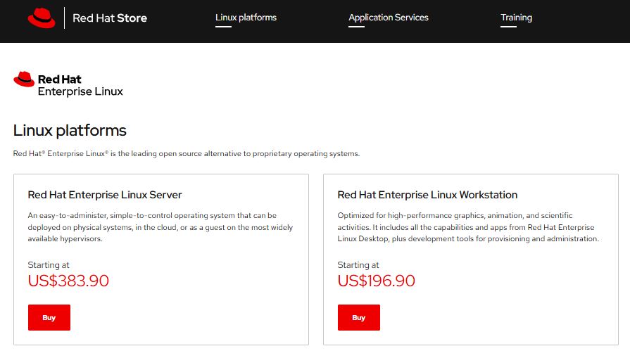Click the leading open source alternative tagline
The image size is (630, 358).
187,154
